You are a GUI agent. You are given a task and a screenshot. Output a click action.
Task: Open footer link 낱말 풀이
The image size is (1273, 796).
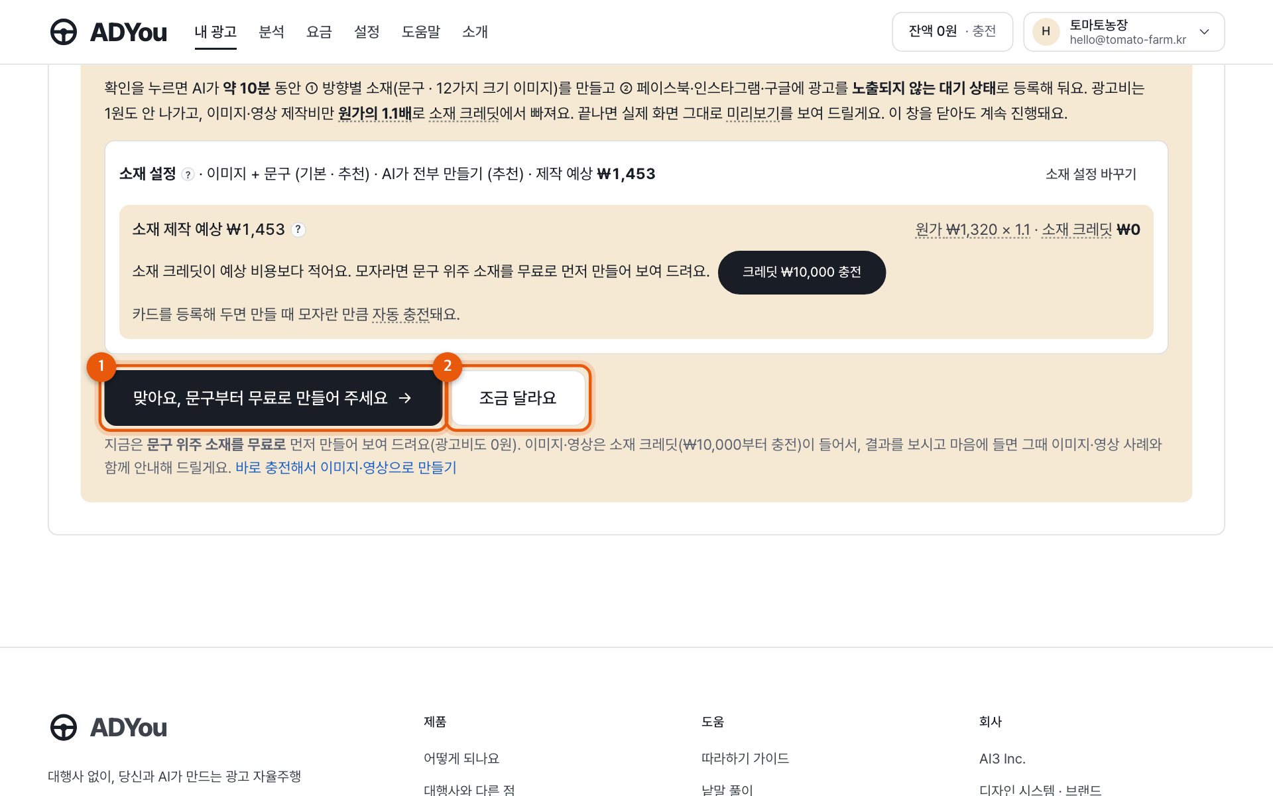(x=727, y=789)
